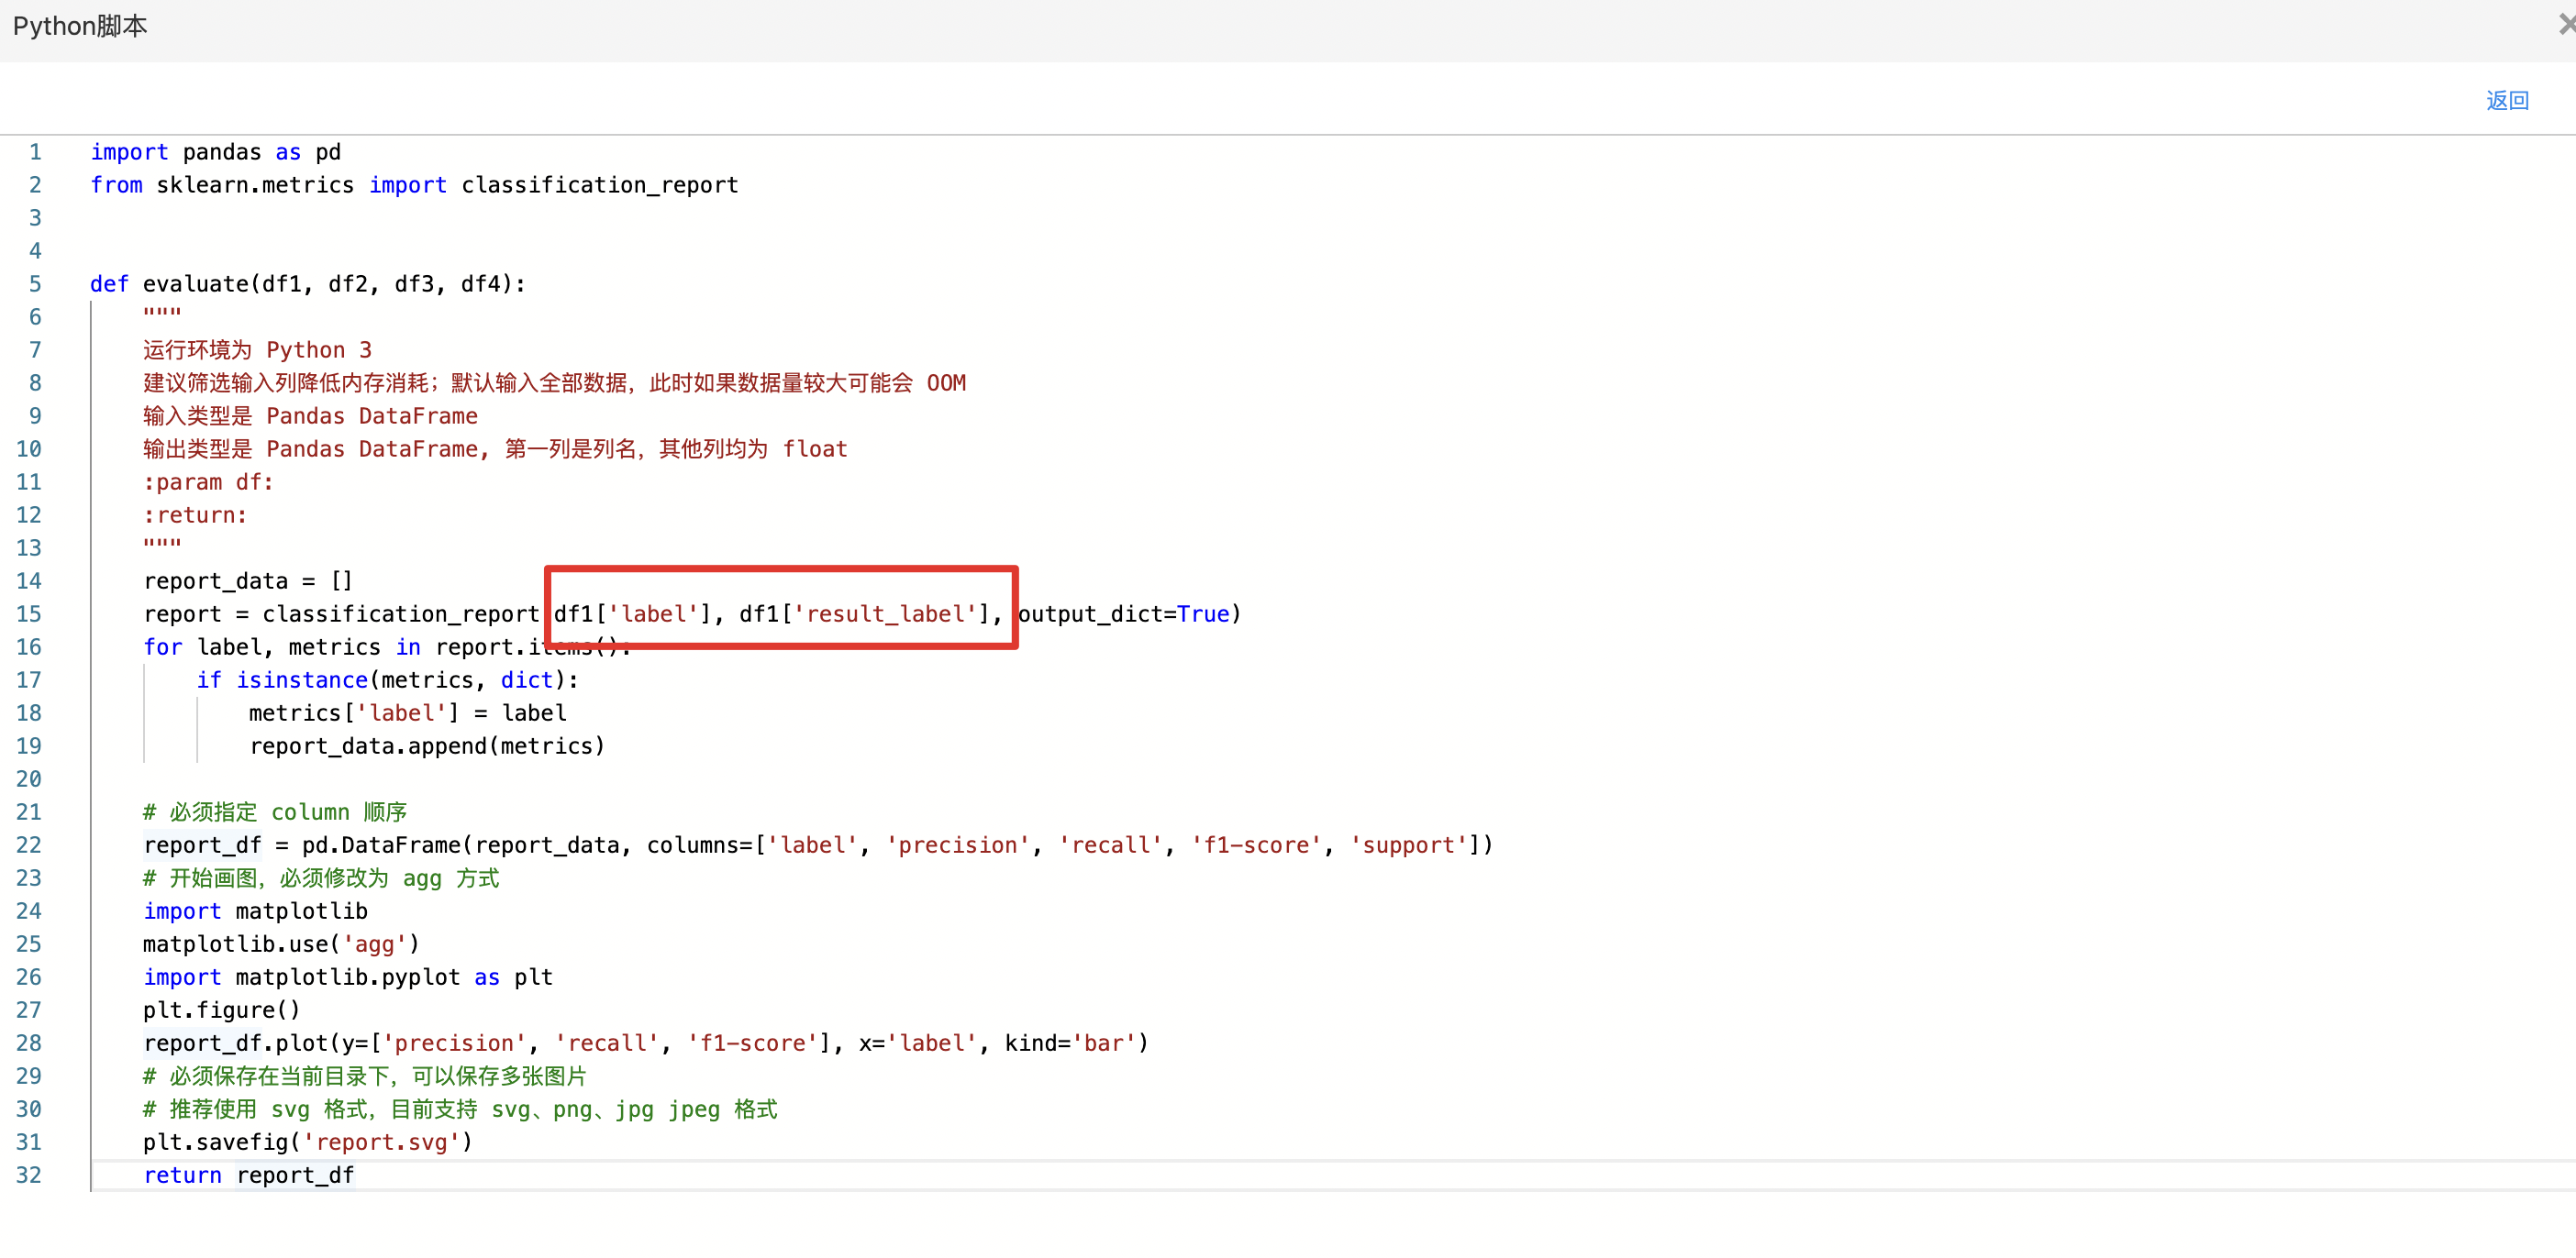Click 'report_data.append(metrics)' line
2576x1258 pixels.
point(427,745)
